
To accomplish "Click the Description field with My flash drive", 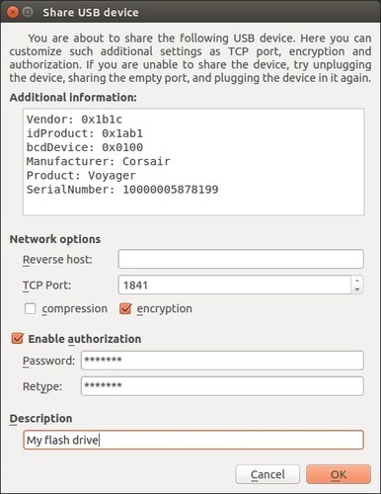I will [x=193, y=440].
